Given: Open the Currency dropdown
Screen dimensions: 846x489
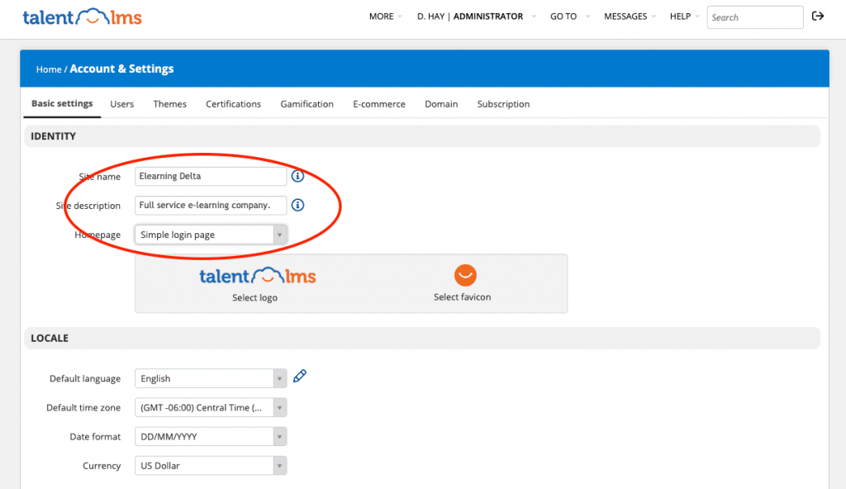Looking at the screenshot, I should click(x=278, y=465).
